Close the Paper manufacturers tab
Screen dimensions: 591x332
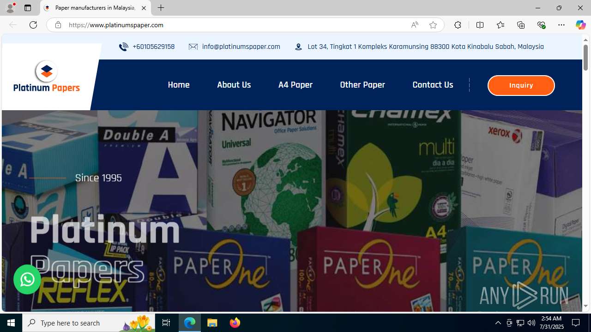point(144,8)
